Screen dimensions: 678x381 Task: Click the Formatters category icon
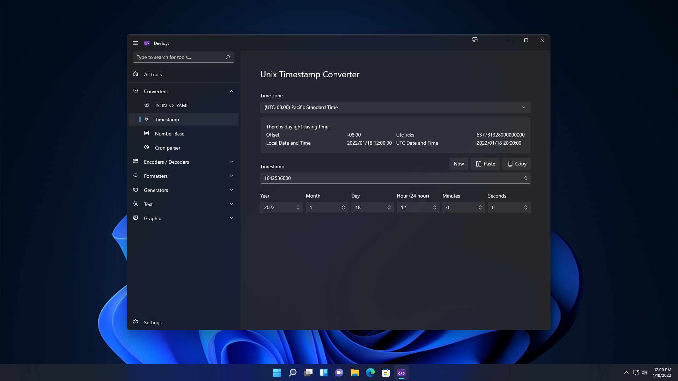click(136, 176)
